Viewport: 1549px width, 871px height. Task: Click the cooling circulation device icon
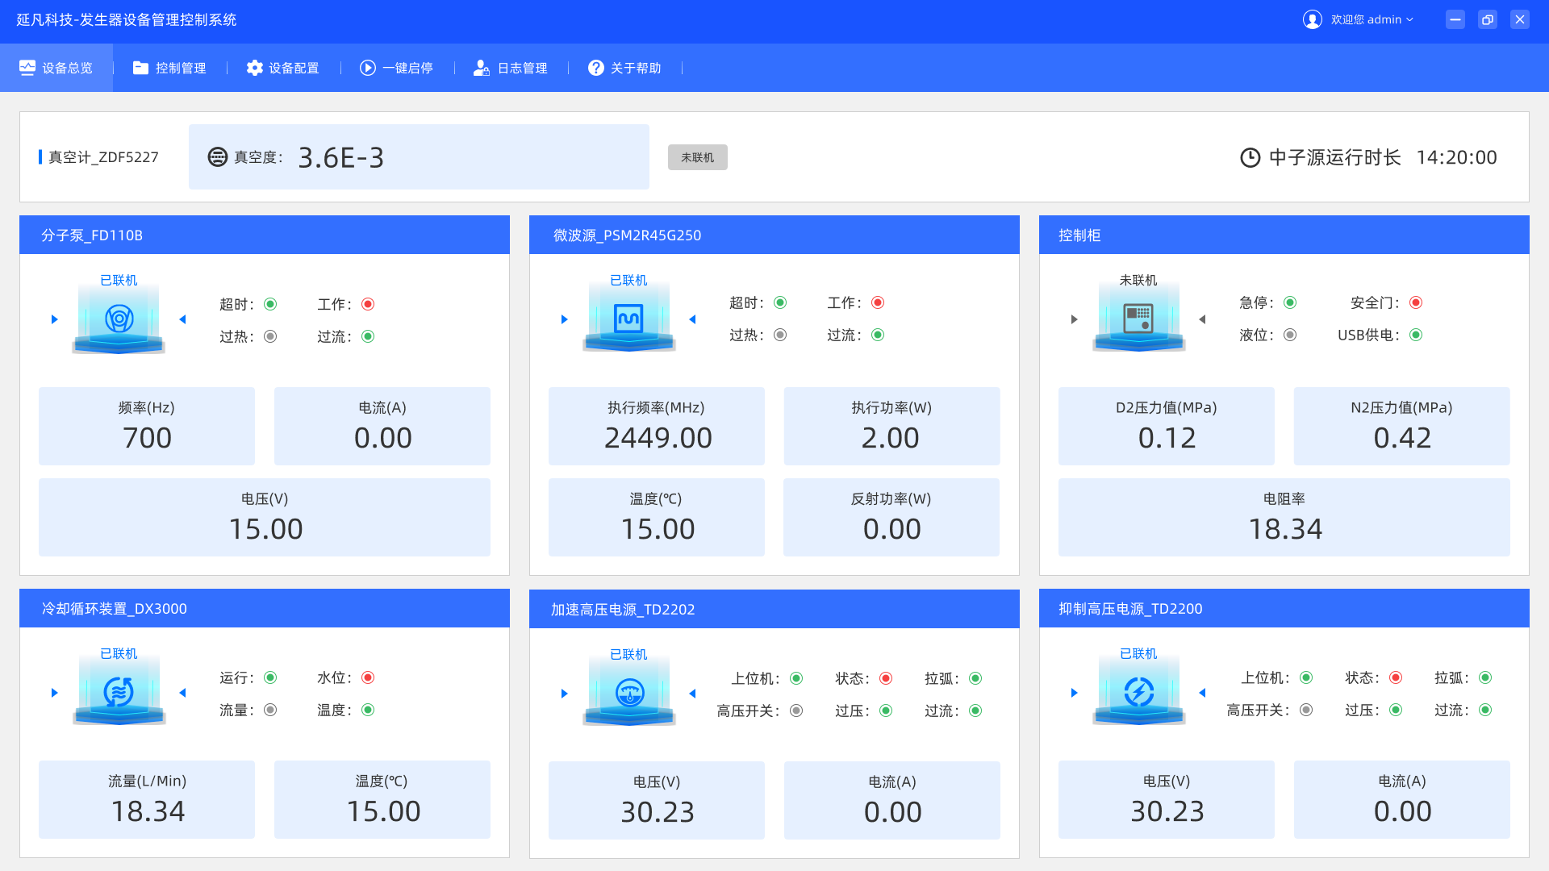[119, 693]
